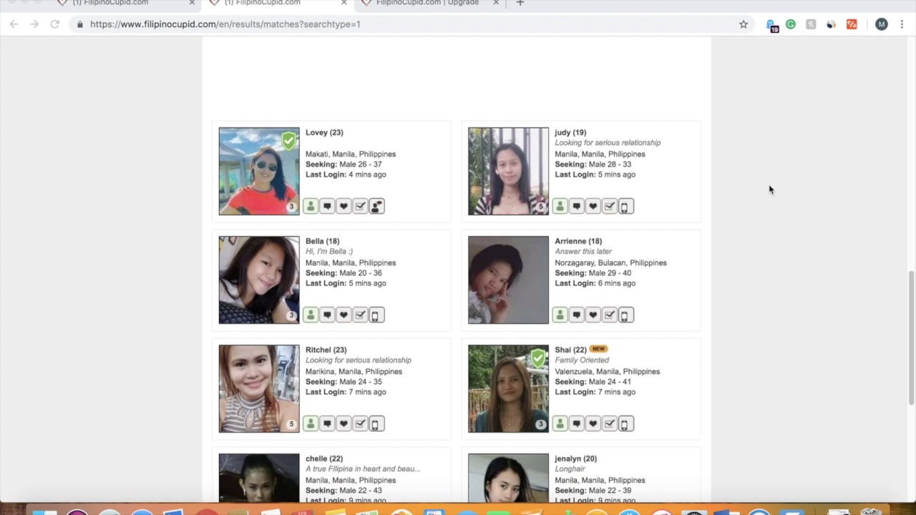Click the person-with-flag icon on Lovey's card
This screenshot has height=515, width=916.
click(376, 206)
